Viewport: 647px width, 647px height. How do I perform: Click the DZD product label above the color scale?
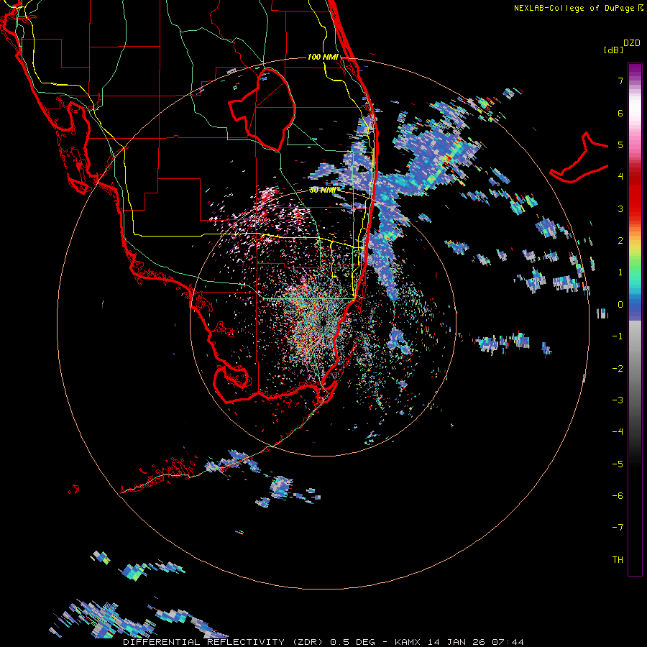pyautogui.click(x=632, y=43)
